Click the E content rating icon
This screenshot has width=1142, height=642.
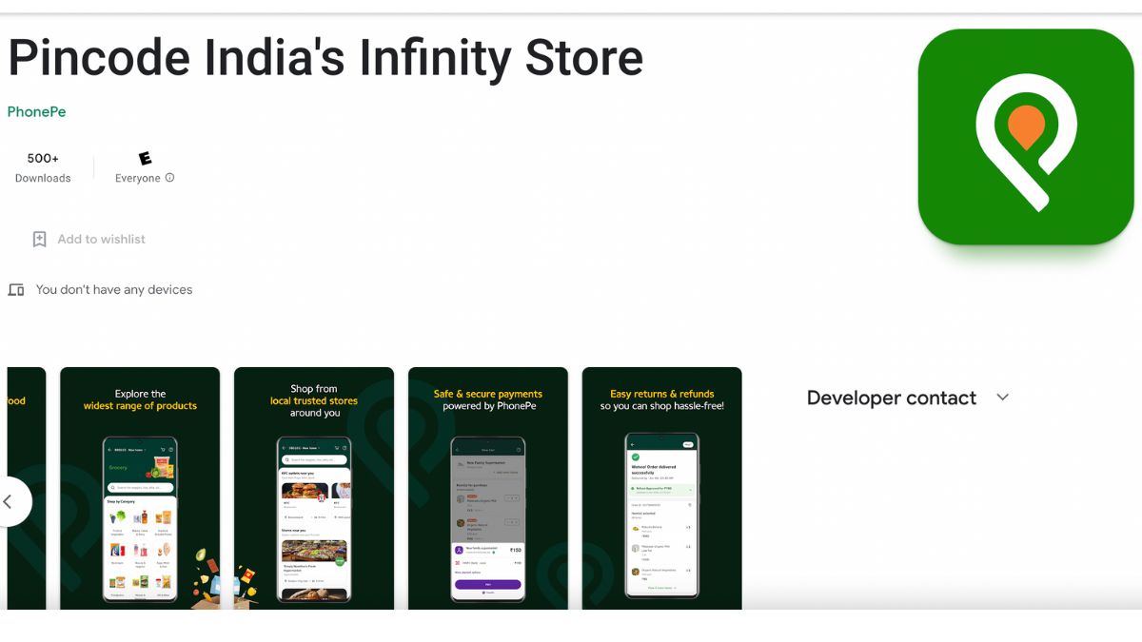pyautogui.click(x=145, y=159)
